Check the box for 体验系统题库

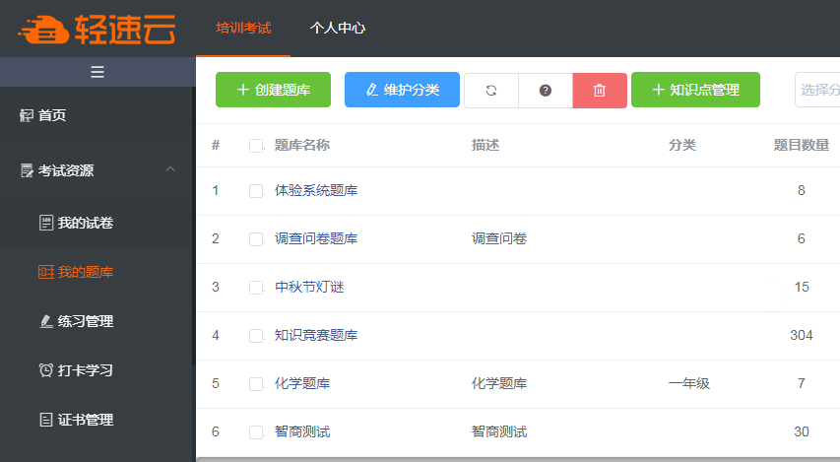coord(256,191)
